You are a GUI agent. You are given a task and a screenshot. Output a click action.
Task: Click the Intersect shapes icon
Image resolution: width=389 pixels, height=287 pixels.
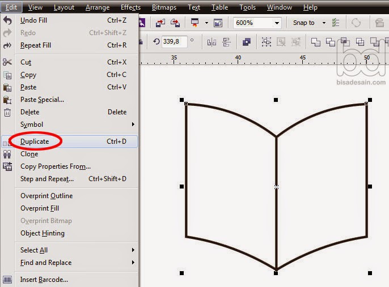click(345, 42)
